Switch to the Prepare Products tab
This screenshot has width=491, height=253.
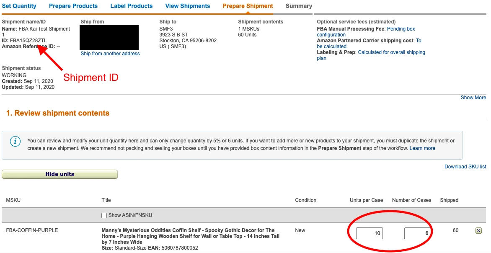click(x=73, y=6)
